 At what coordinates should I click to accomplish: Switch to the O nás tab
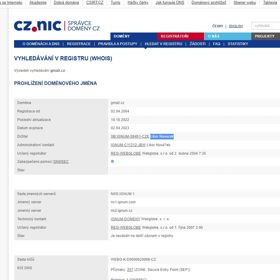[214, 36]
